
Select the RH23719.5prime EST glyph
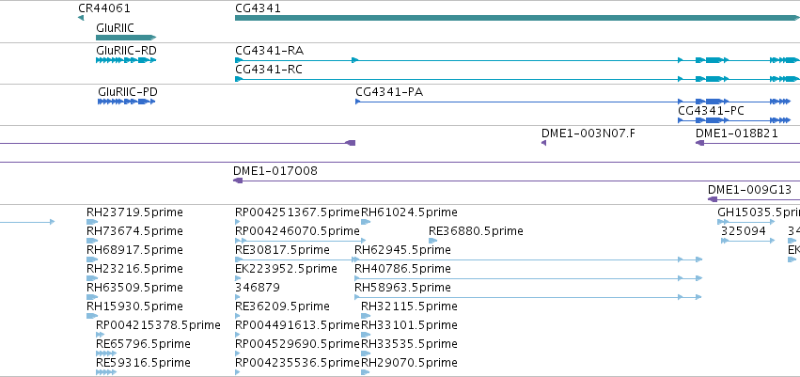[92, 222]
